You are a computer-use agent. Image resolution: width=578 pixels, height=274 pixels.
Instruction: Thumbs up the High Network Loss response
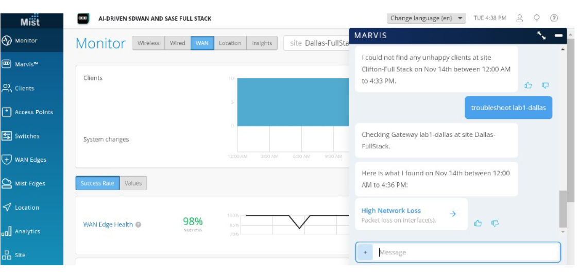(x=478, y=223)
